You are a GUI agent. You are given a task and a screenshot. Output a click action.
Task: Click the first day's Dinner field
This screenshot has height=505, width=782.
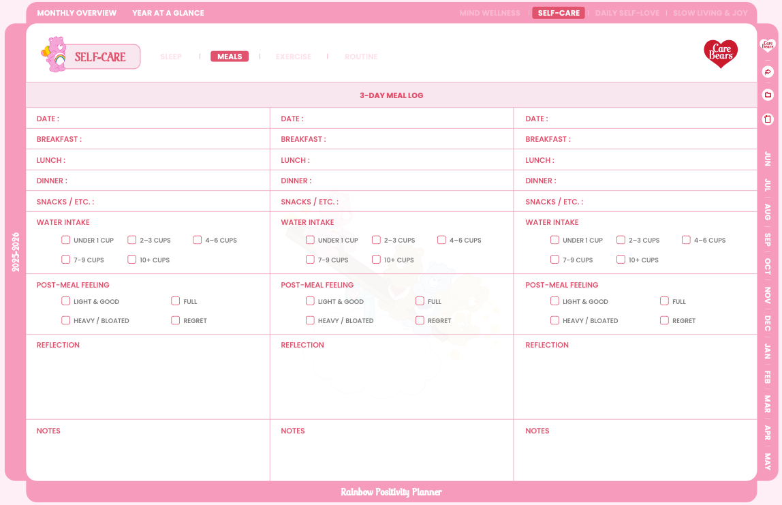[x=148, y=181]
